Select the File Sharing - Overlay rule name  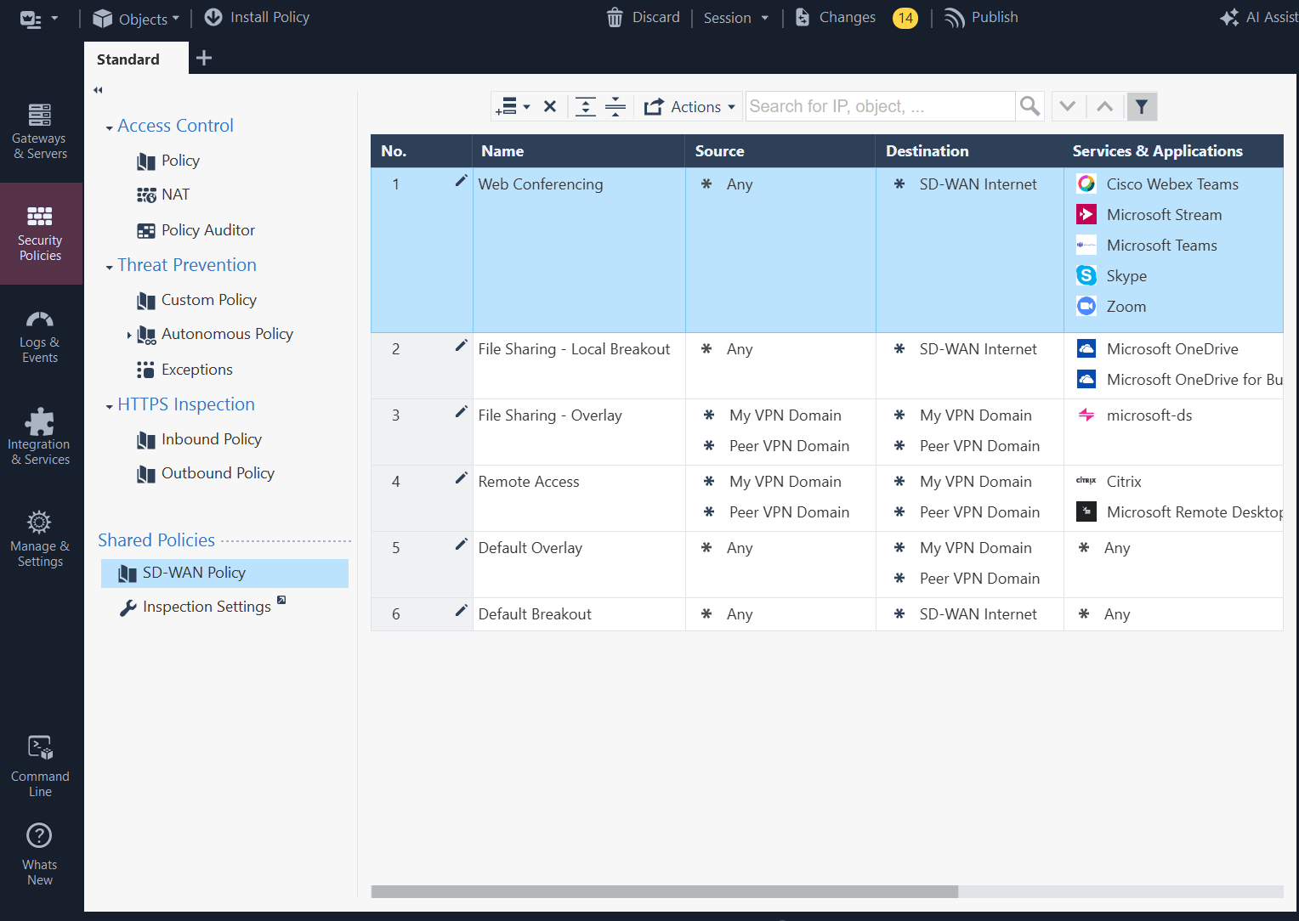click(550, 415)
